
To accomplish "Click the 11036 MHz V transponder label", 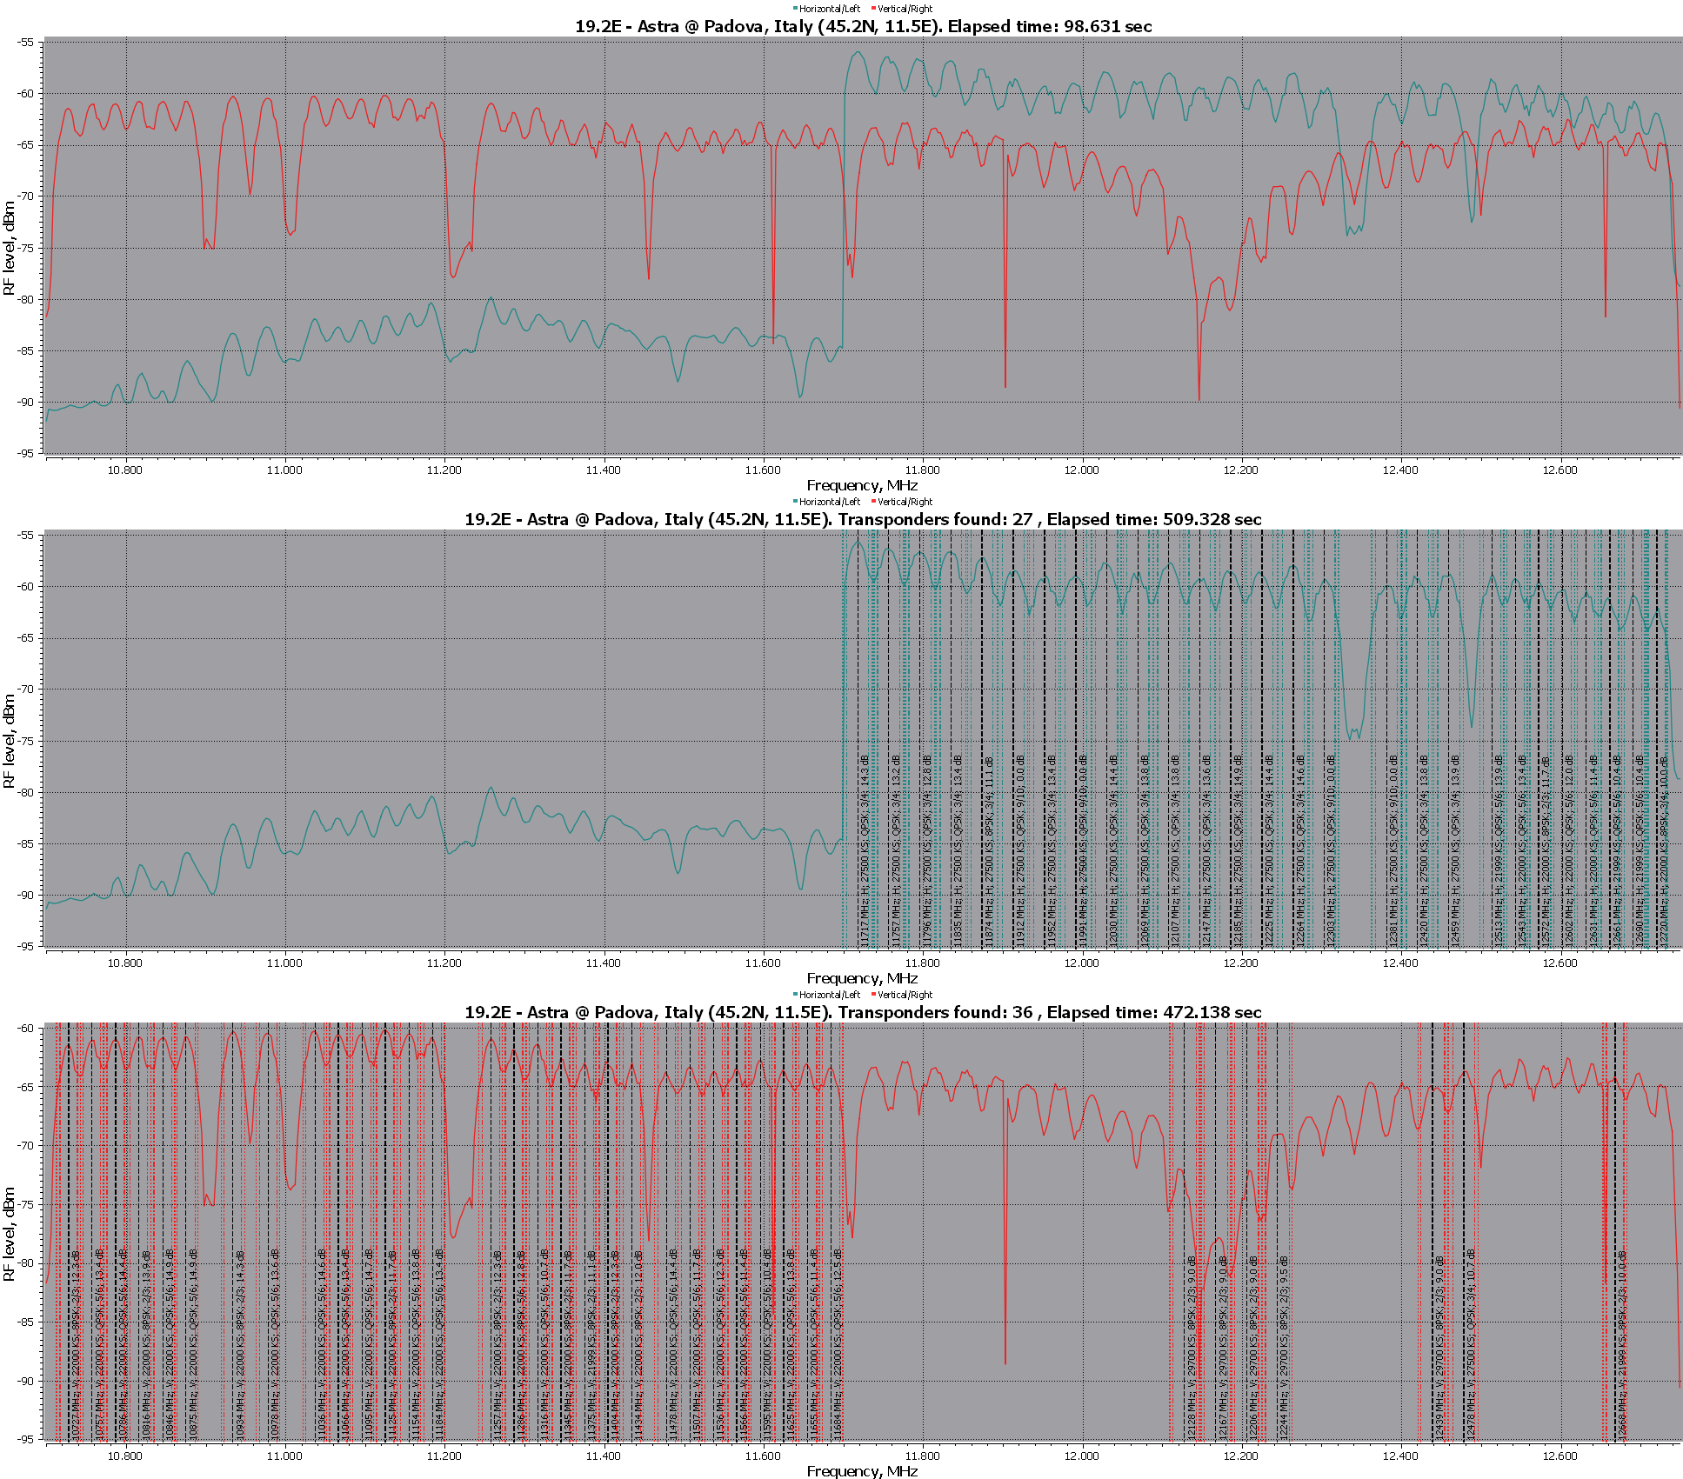I will pyautogui.click(x=321, y=1344).
